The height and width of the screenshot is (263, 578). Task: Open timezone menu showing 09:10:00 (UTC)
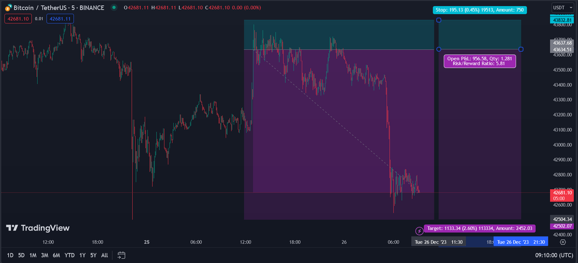pos(554,255)
